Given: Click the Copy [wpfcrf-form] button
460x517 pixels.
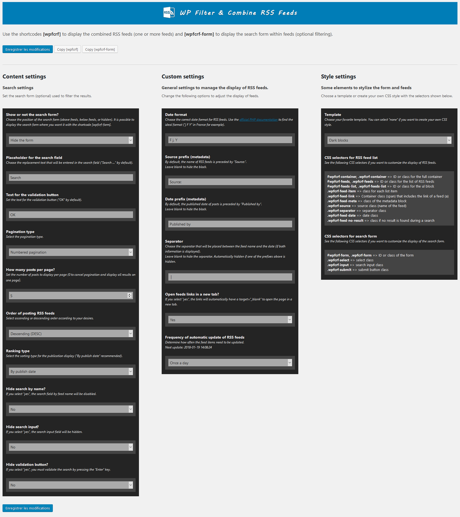Looking at the screenshot, I should (100, 49).
